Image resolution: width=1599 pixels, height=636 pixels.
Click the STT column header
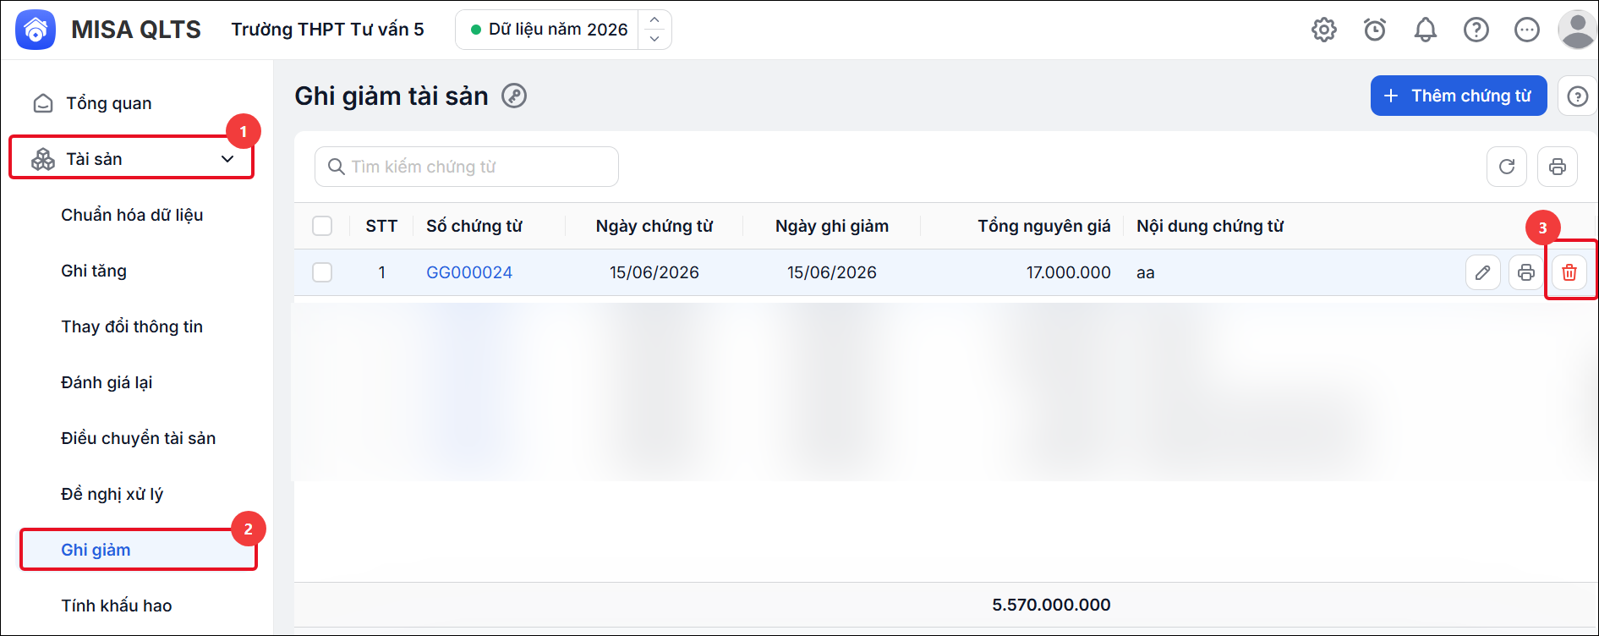coord(381,226)
